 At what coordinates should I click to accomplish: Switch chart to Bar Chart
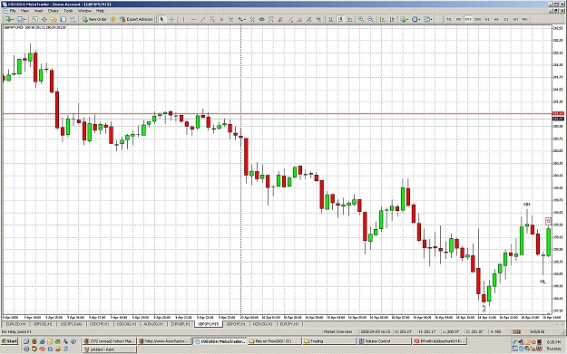click(x=331, y=20)
